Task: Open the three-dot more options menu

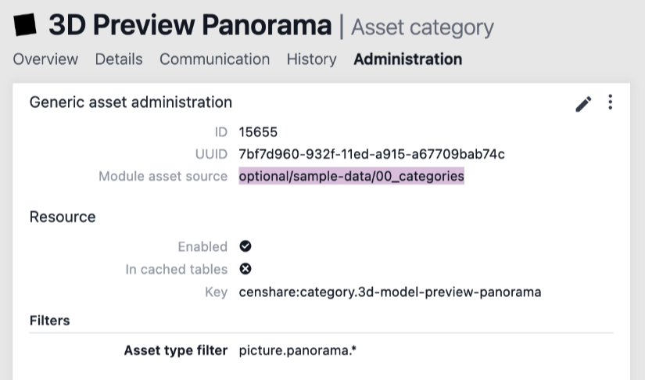Action: coord(611,103)
